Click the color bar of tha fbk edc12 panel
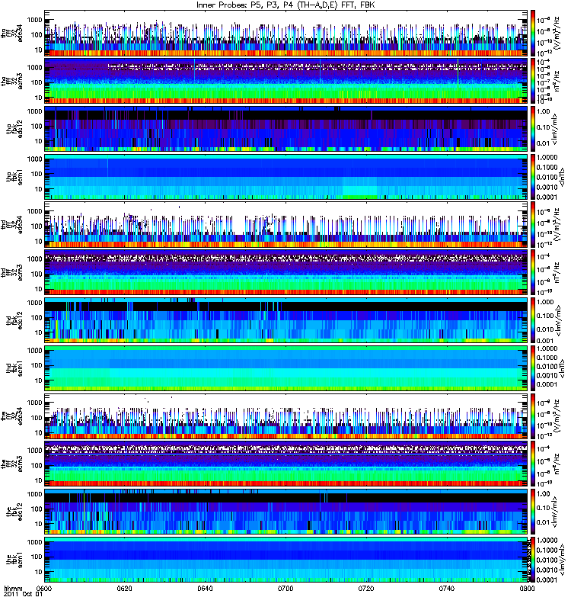This screenshot has height=610, width=571. click(534, 129)
